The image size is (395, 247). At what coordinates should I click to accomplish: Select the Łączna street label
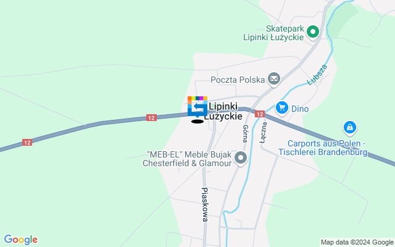pyautogui.click(x=264, y=133)
